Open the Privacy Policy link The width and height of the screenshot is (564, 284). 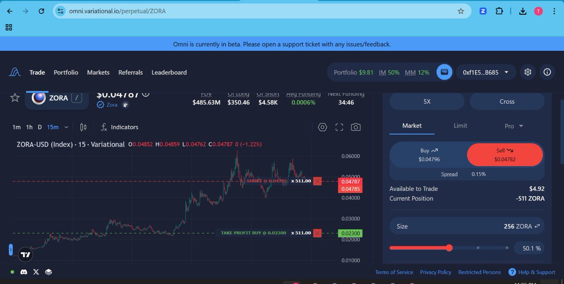point(436,272)
